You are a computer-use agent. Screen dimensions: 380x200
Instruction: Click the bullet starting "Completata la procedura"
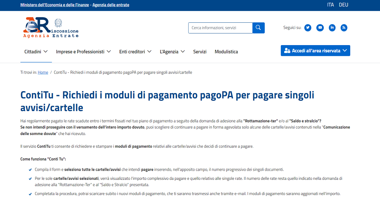187,194
